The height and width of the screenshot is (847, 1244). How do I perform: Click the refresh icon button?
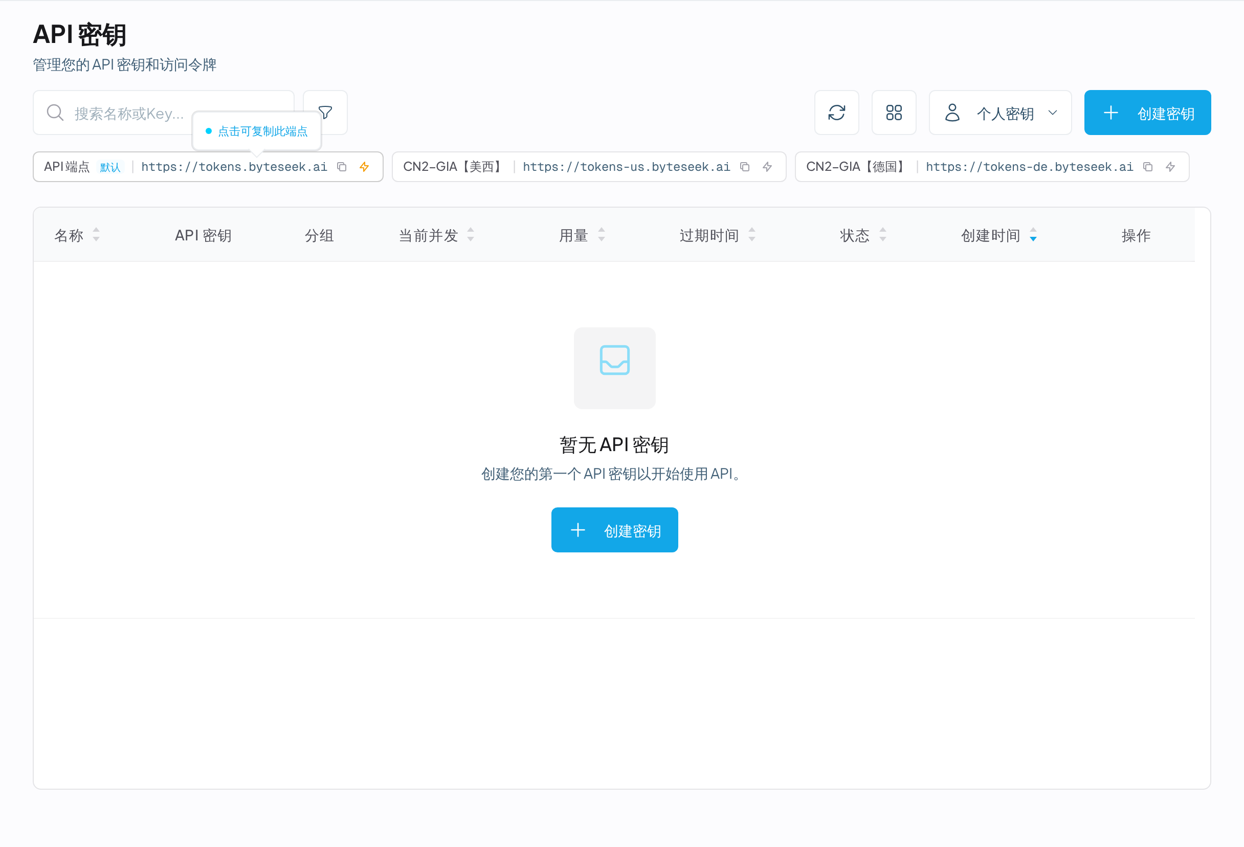[x=836, y=113]
